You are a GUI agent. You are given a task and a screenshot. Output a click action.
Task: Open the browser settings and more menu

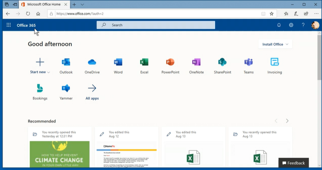coord(316,14)
